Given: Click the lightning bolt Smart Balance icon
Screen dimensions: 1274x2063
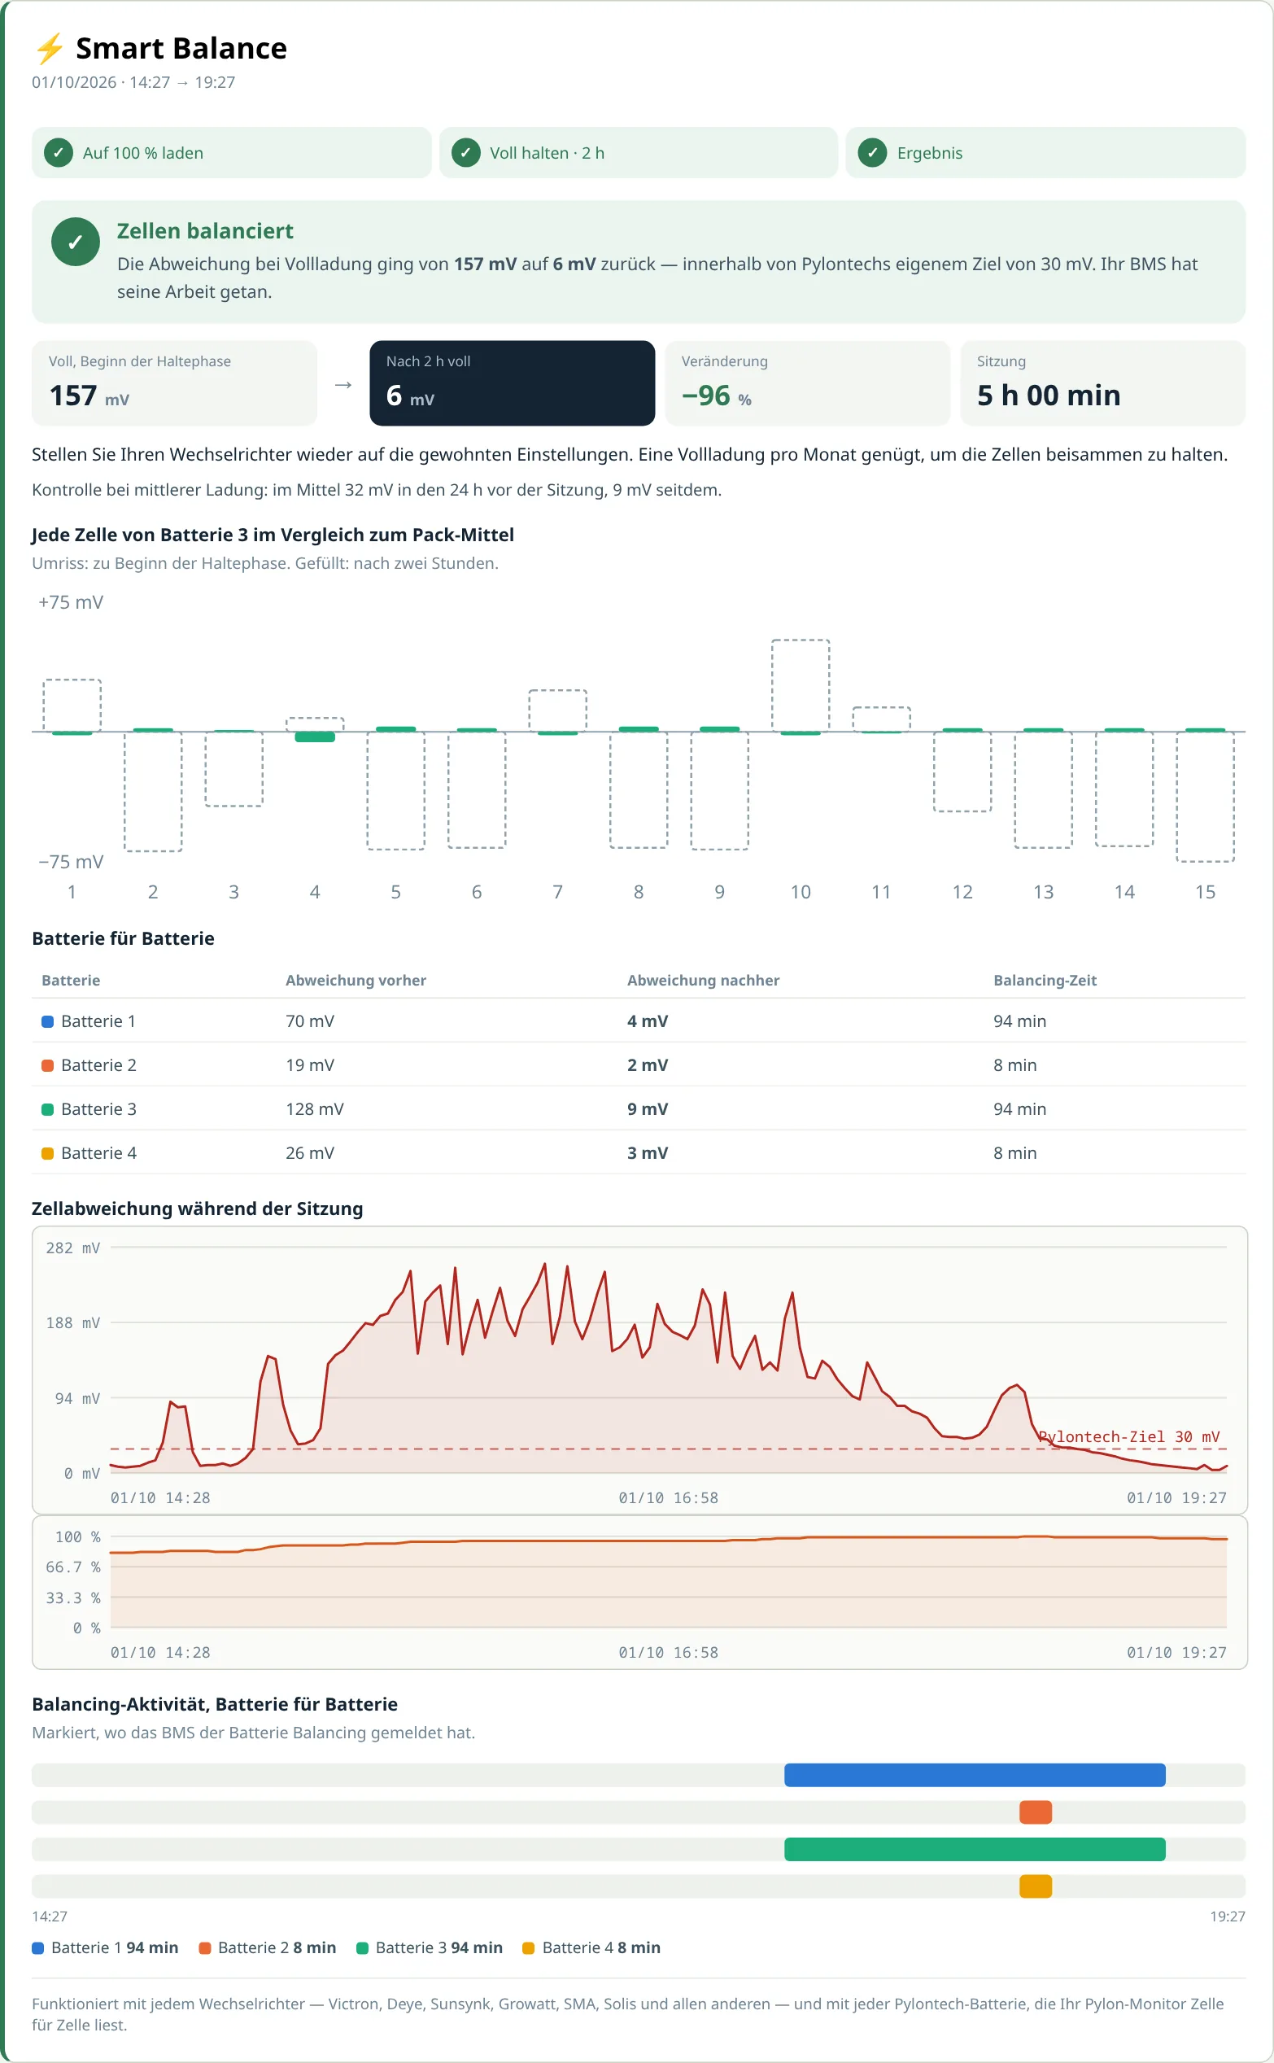Looking at the screenshot, I should pos(49,49).
